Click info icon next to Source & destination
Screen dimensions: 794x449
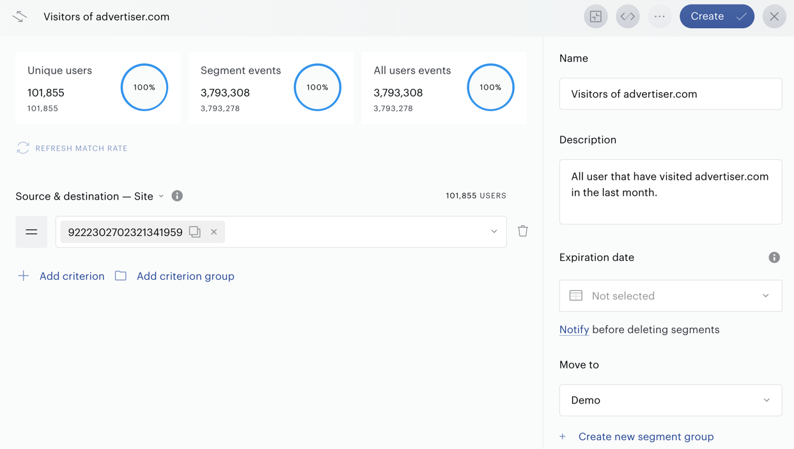click(x=177, y=196)
